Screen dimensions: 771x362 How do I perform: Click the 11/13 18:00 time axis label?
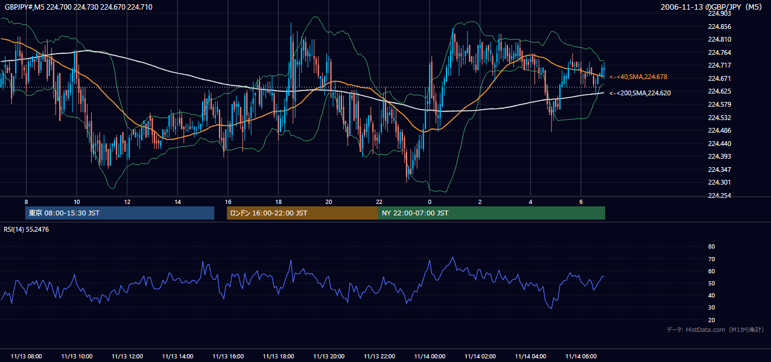tap(278, 357)
